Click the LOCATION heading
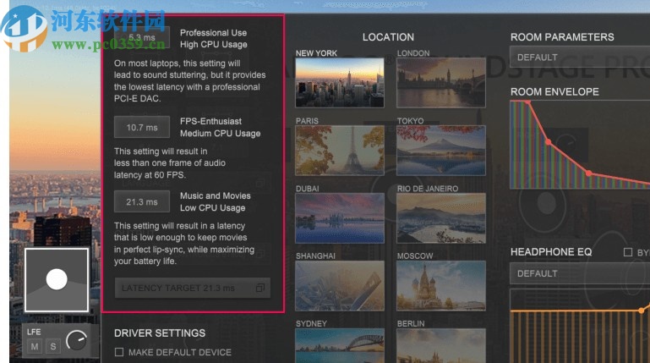Viewport: 650px width, 363px height. click(x=389, y=37)
